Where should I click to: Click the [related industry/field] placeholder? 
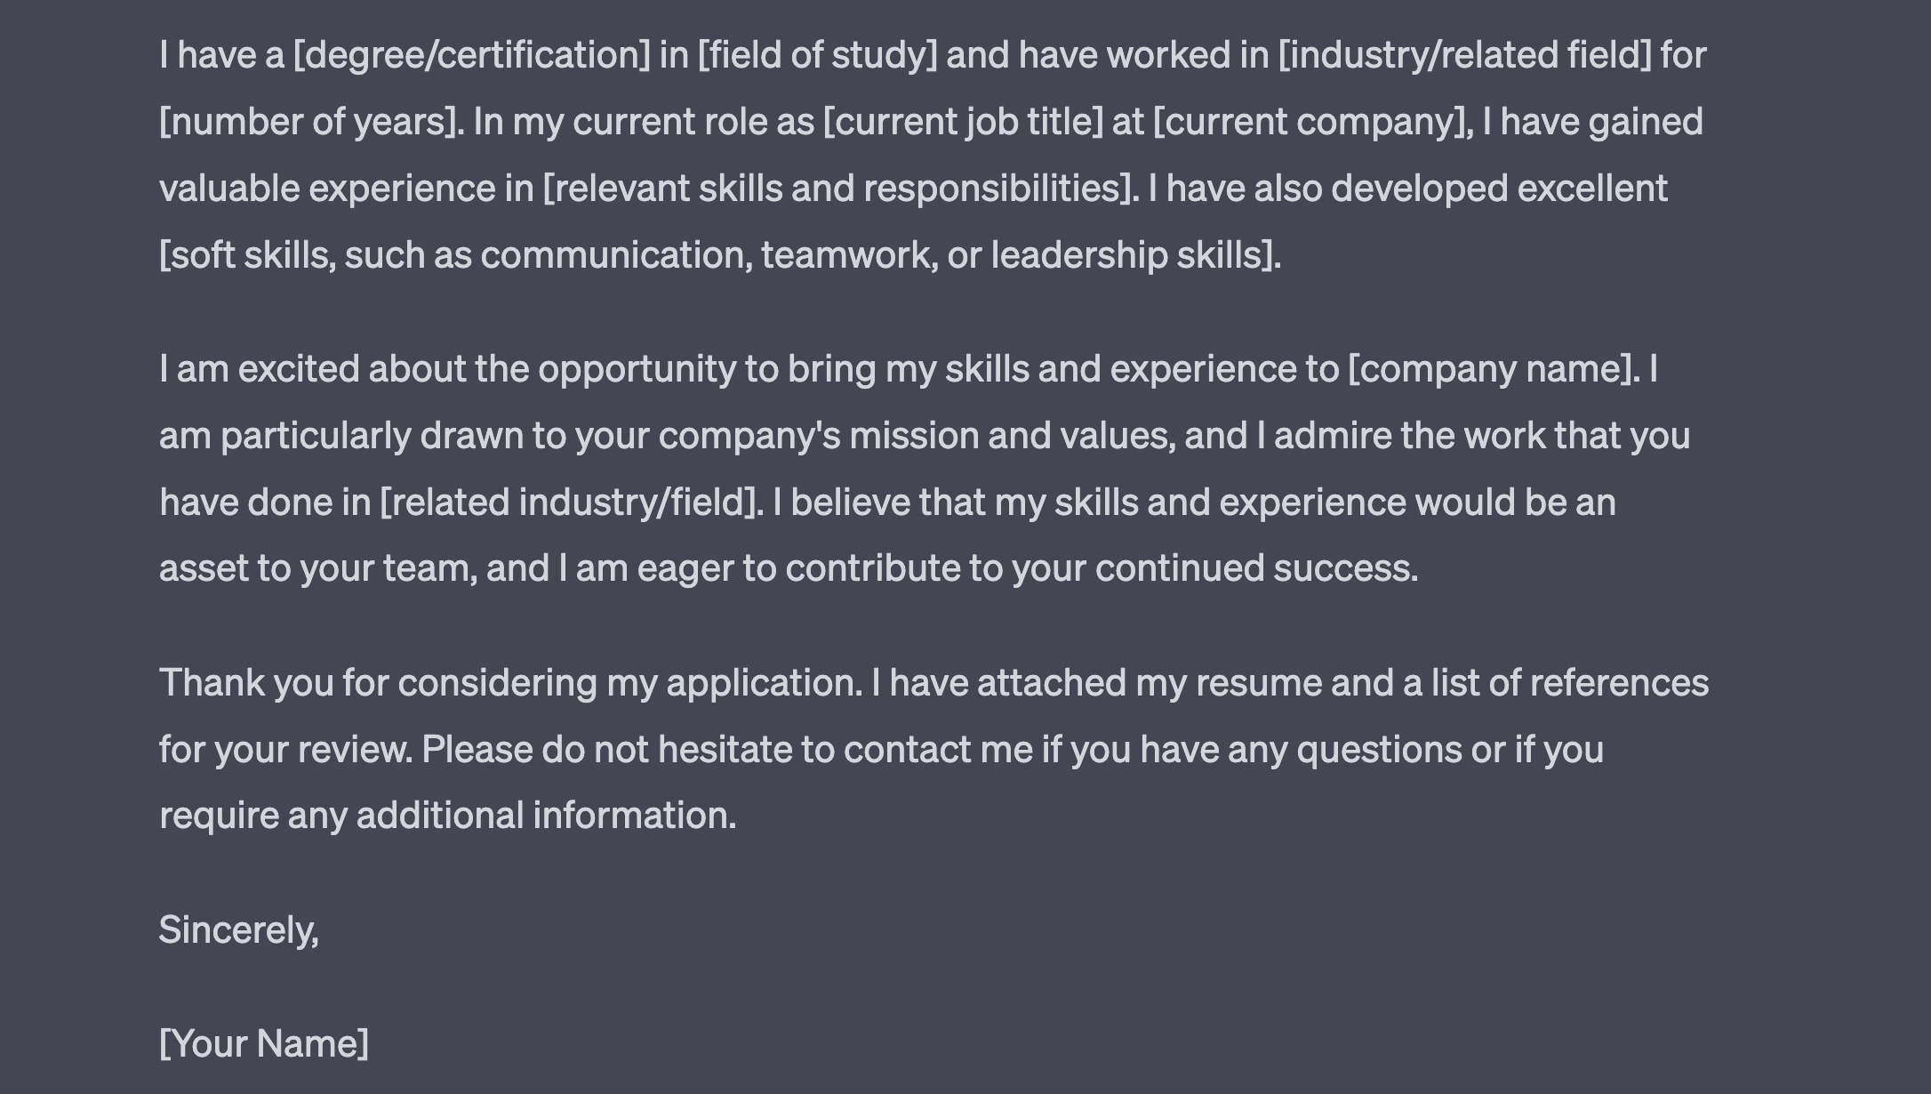[572, 503]
